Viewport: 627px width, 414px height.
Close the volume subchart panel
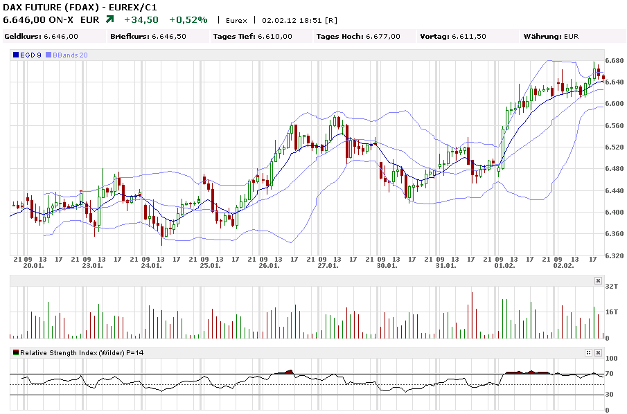tap(598, 280)
